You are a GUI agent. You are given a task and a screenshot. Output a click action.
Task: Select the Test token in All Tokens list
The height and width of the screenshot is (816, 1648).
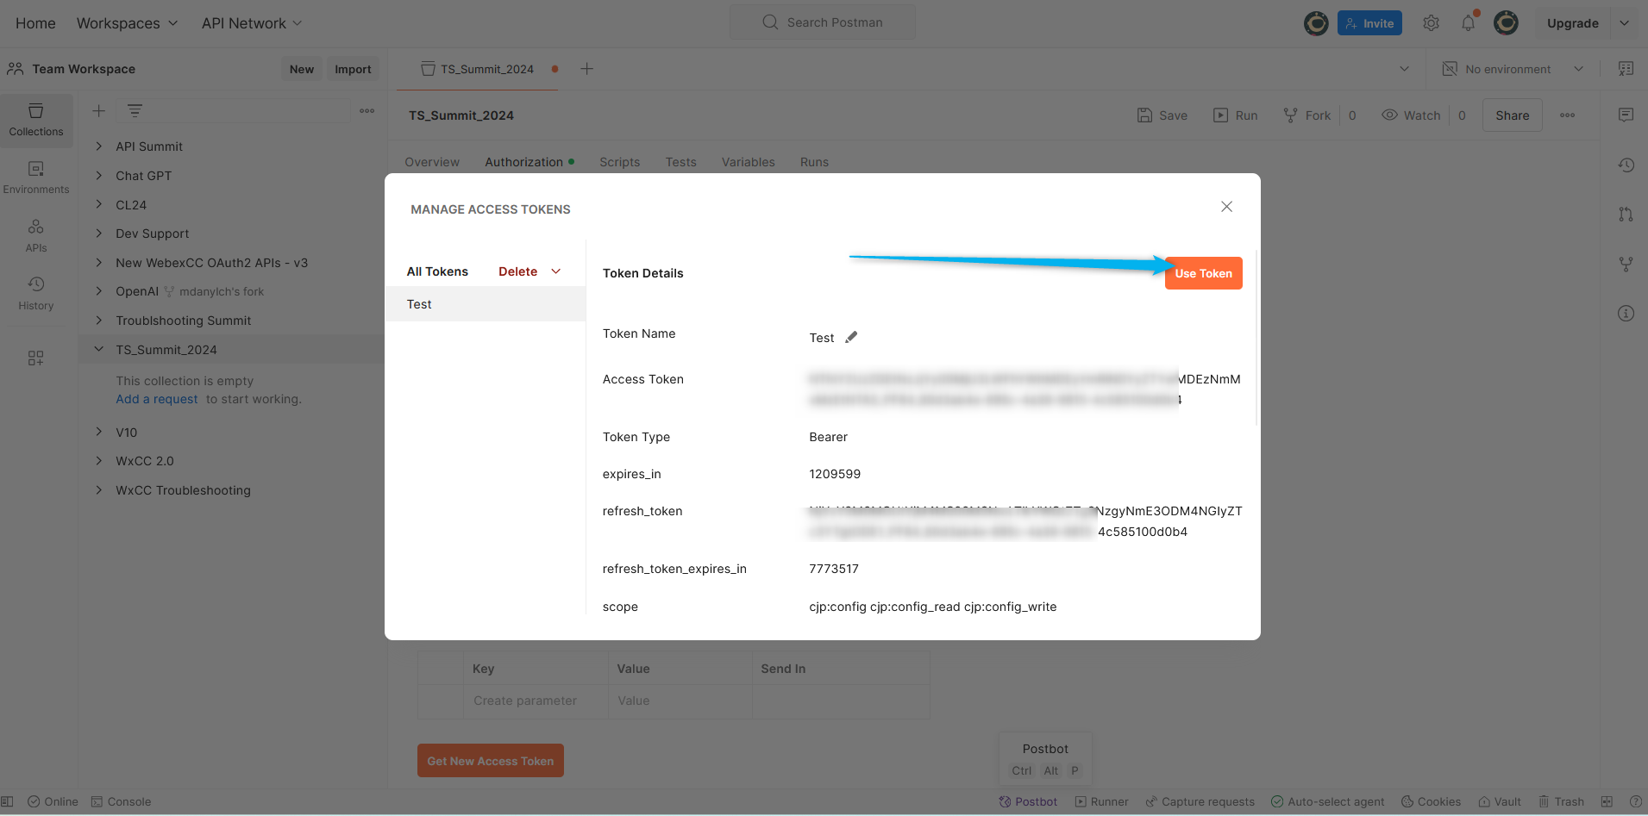tap(486, 304)
